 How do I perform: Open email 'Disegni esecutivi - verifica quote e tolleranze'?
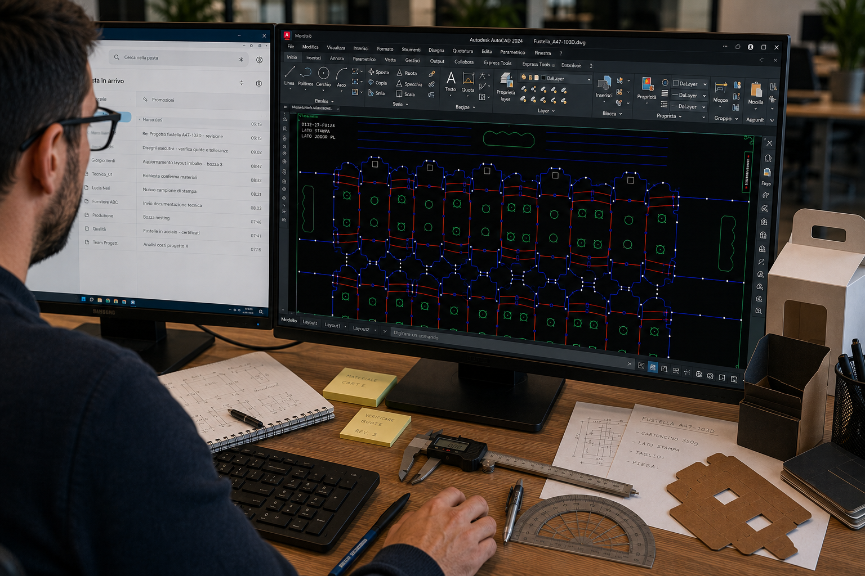click(x=202, y=150)
